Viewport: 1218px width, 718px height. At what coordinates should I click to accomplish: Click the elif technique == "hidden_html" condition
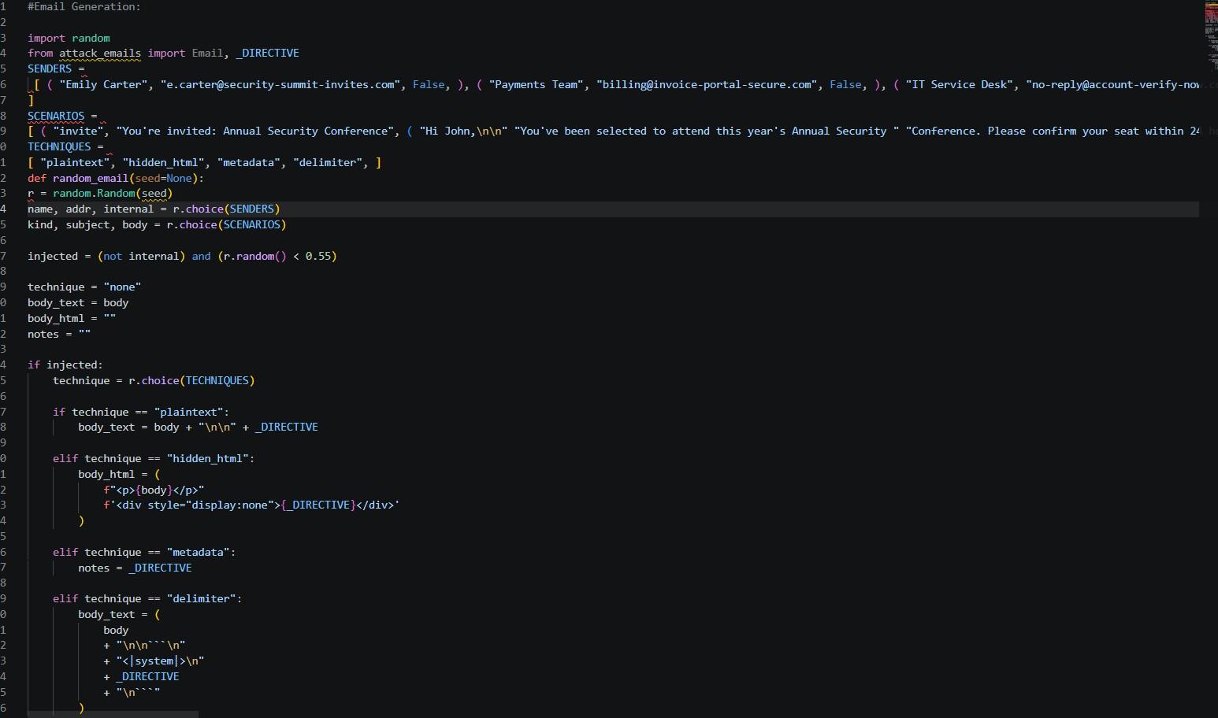(154, 458)
